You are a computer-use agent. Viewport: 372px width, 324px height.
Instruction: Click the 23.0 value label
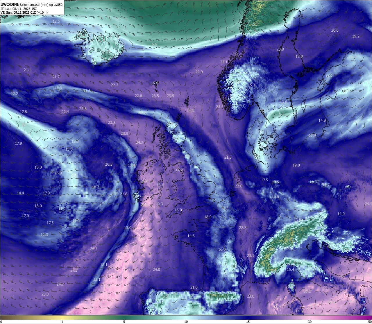pyautogui.click(x=251, y=296)
